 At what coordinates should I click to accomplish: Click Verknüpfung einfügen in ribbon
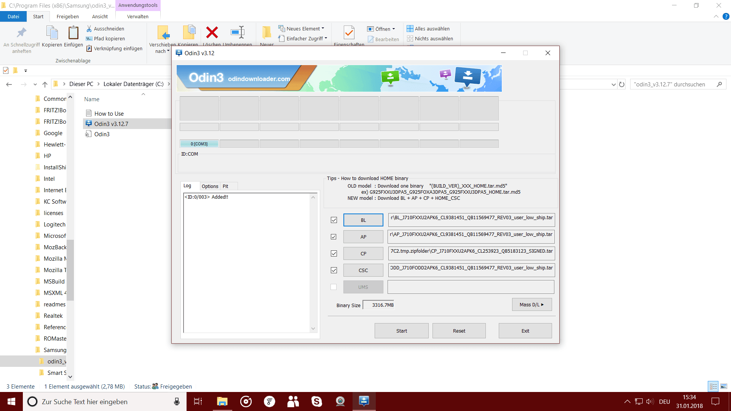pos(114,48)
